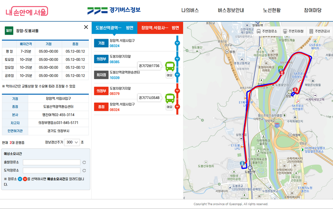This screenshot has width=333, height=209.
Task: Select the blue arrow for 도봉산역광역환승센터 stop
Action: point(178,75)
